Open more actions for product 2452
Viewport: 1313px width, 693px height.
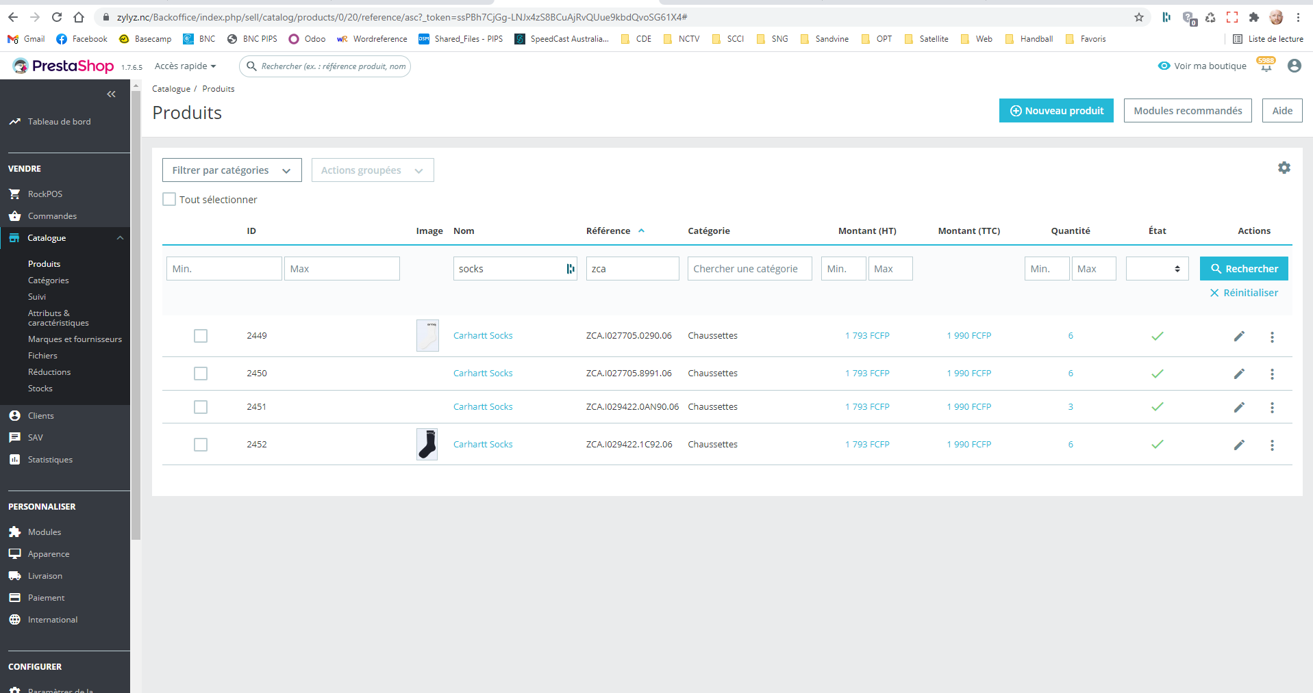tap(1272, 445)
